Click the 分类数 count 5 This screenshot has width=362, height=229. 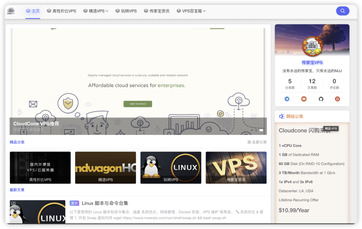(x=290, y=81)
